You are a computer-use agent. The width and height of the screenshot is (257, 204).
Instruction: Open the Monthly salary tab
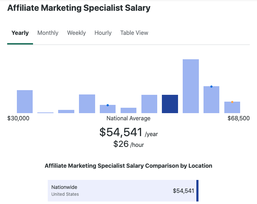click(x=48, y=33)
